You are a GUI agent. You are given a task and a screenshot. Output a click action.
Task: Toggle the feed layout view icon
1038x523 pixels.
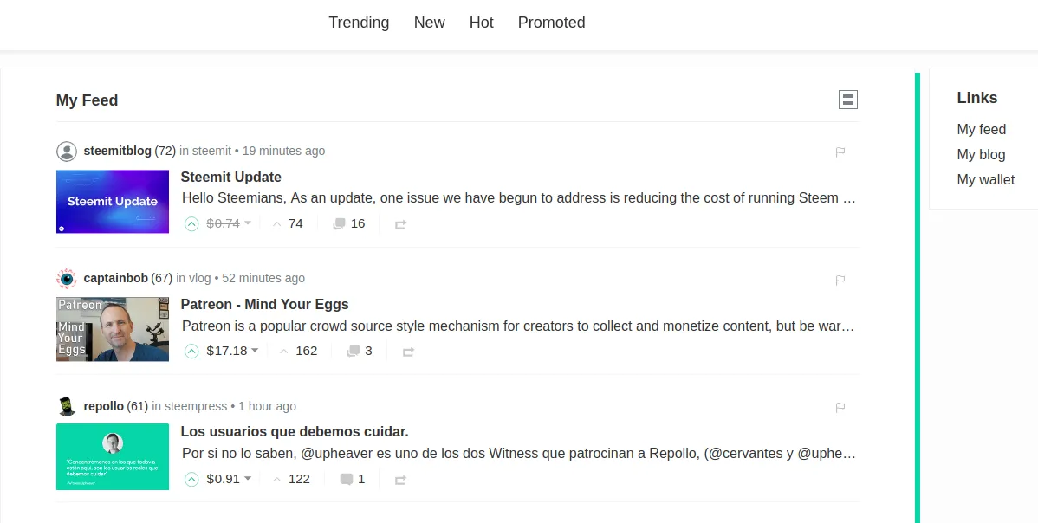tap(848, 100)
